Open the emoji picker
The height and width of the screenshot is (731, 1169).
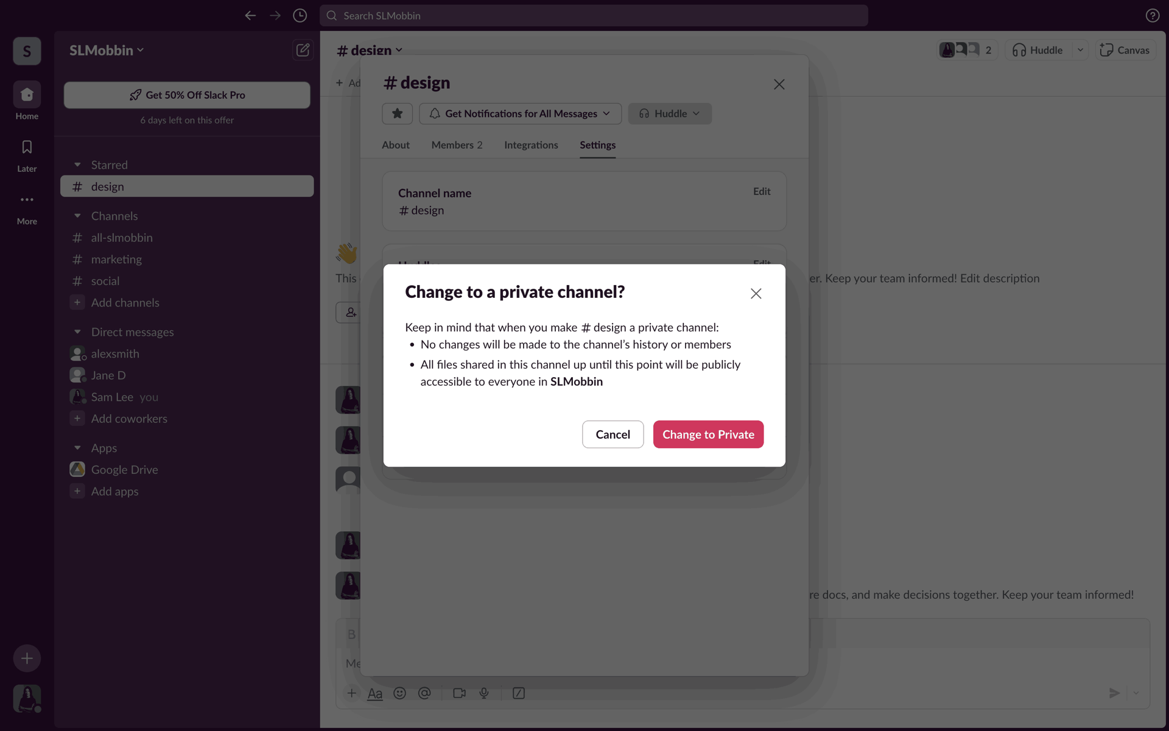[400, 693]
